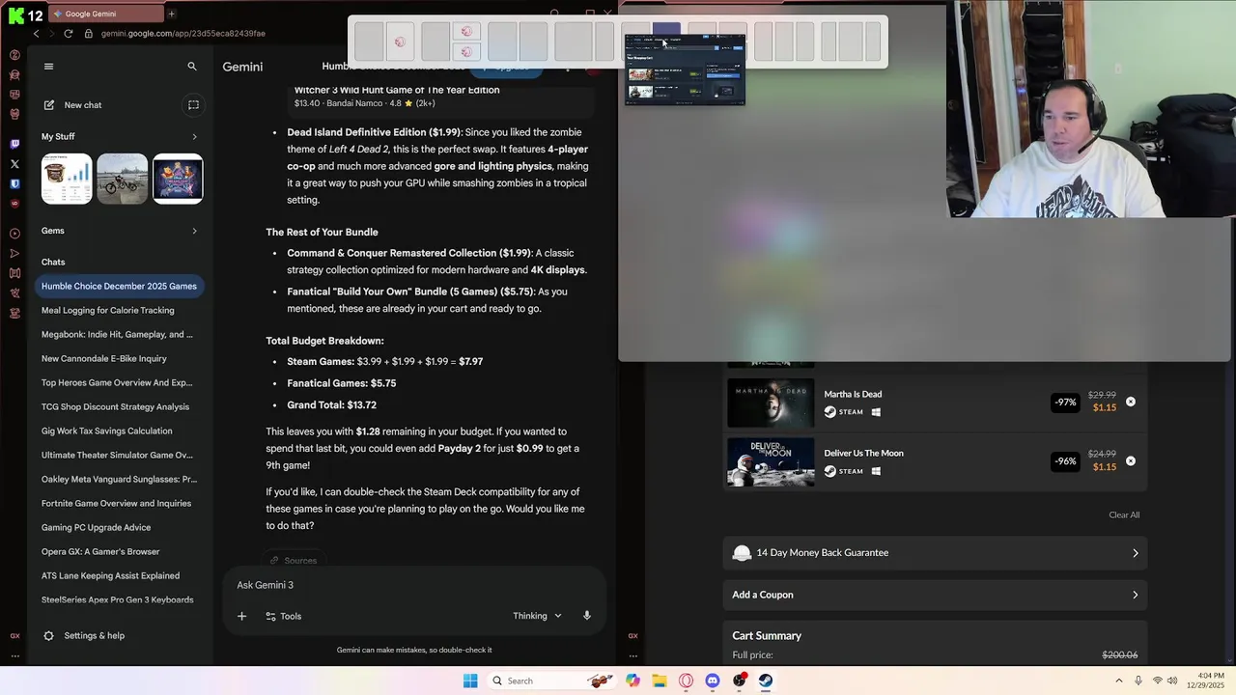This screenshot has height=695, width=1236.
Task: Open X from the Opera GX sidebar
Action: (14, 164)
